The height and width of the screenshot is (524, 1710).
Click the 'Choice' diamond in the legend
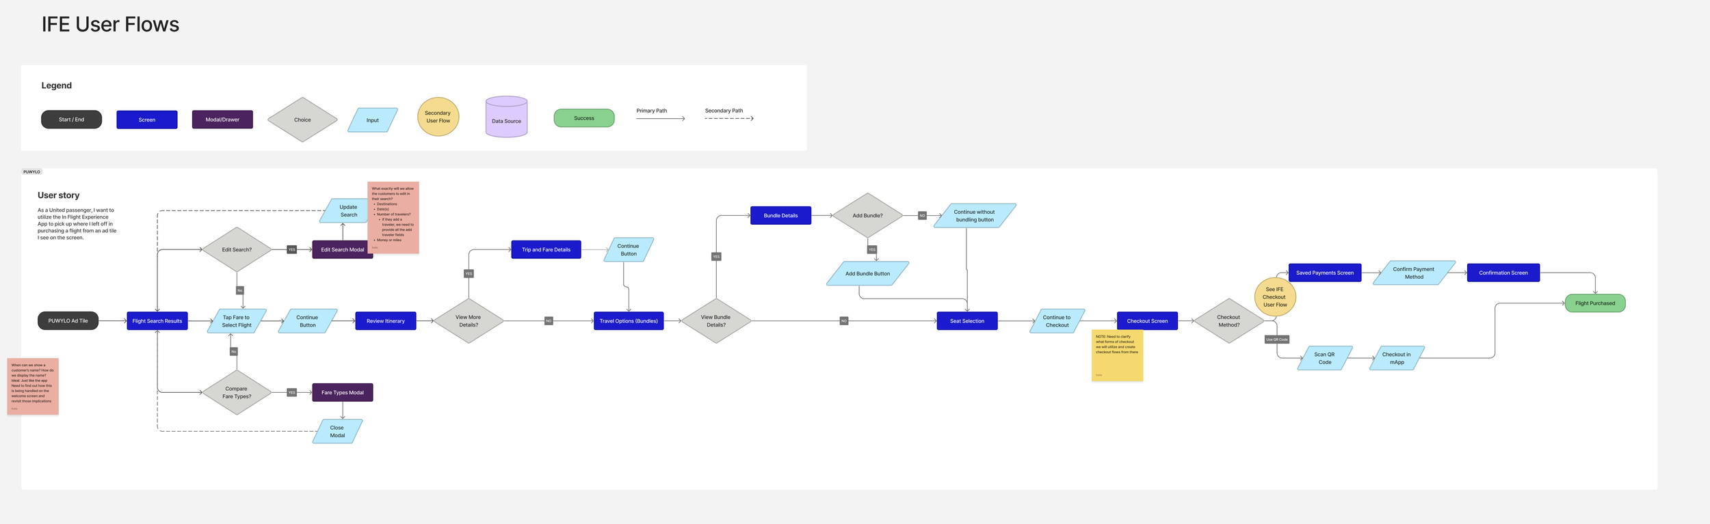pyautogui.click(x=302, y=120)
